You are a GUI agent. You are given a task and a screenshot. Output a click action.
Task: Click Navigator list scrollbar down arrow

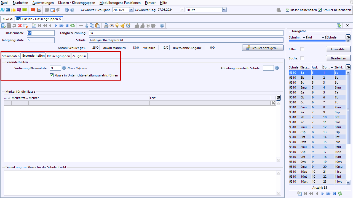tap(348, 182)
